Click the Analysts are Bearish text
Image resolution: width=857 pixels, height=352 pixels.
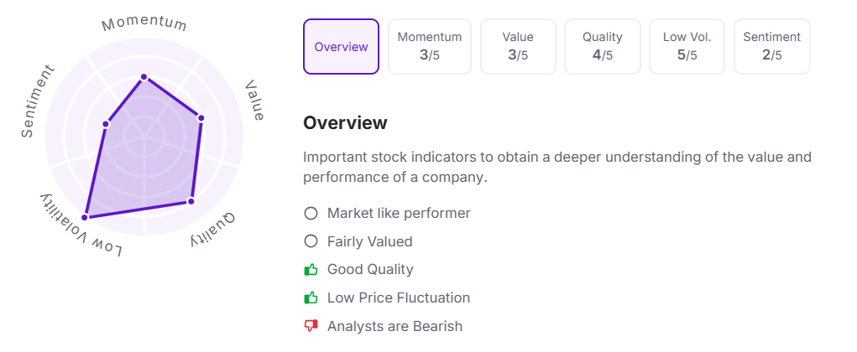coord(395,326)
